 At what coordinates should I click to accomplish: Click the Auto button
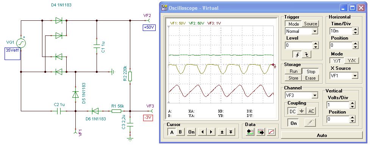click(x=322, y=135)
